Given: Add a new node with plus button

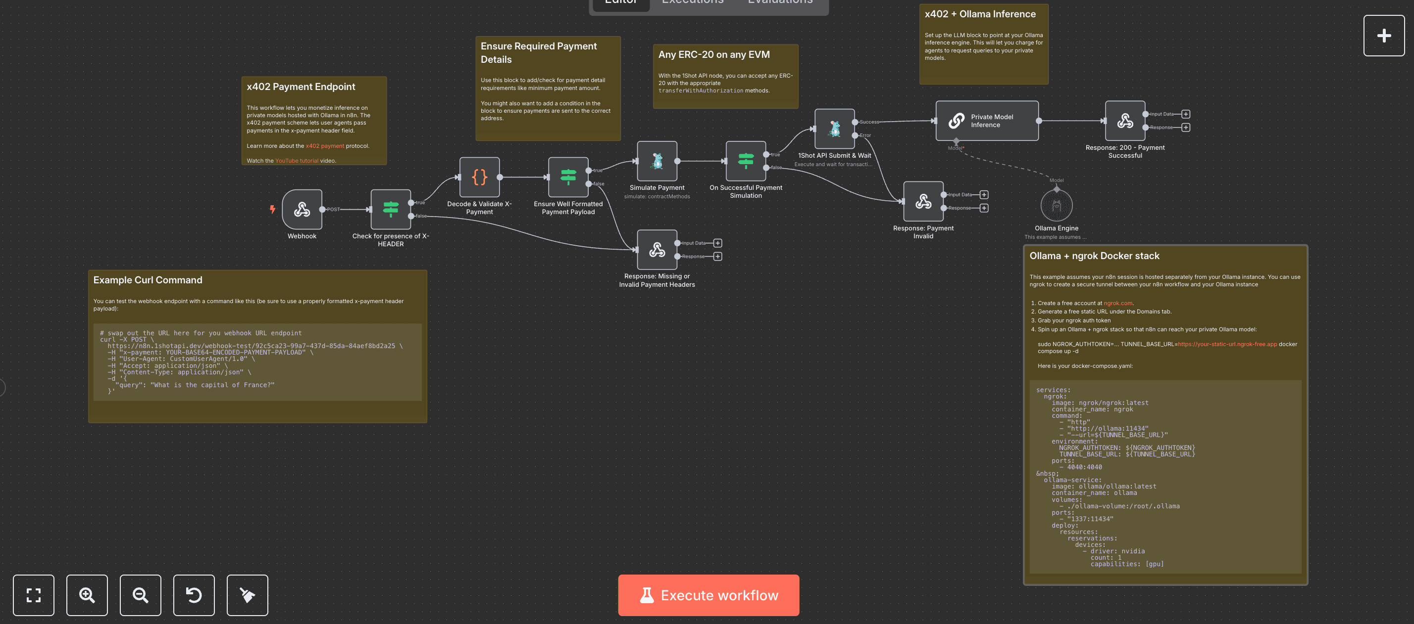Looking at the screenshot, I should click(x=1384, y=36).
